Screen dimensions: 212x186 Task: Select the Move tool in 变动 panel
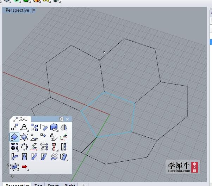point(14,127)
